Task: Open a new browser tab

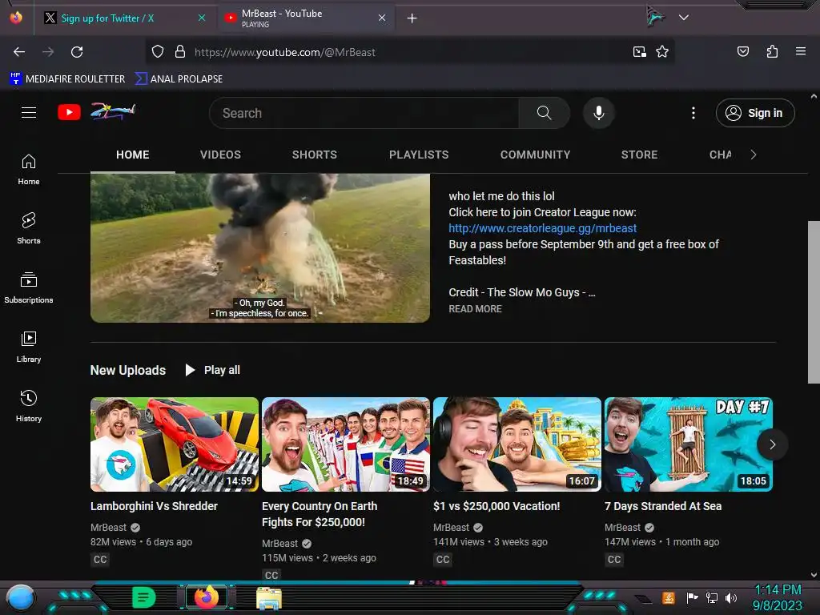Action: [412, 18]
